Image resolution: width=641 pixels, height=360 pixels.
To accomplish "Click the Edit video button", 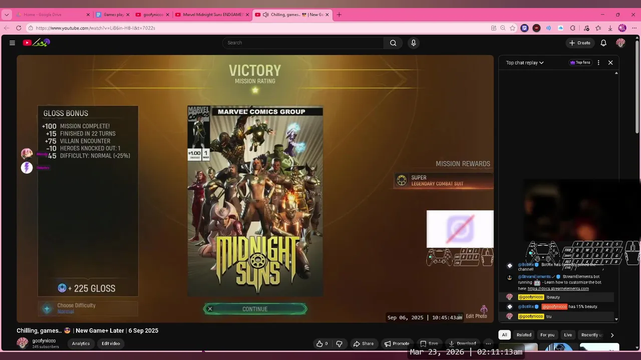I will pyautogui.click(x=111, y=343).
